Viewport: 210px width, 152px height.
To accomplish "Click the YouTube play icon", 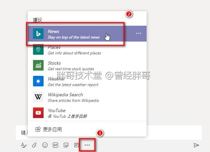I will point(38,113).
